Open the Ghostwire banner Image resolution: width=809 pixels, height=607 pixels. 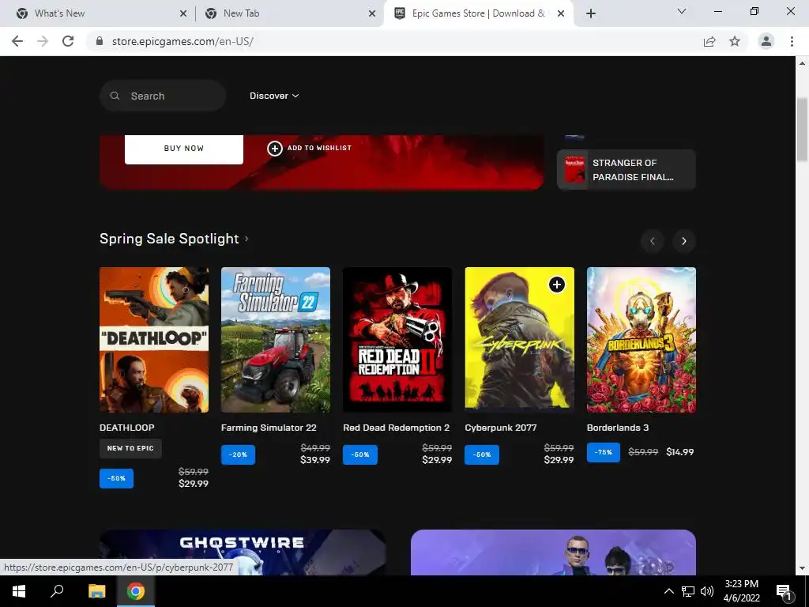pyautogui.click(x=243, y=552)
